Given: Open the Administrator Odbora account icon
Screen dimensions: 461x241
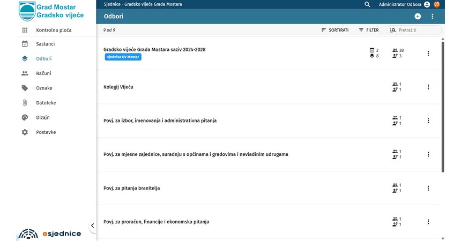Looking at the screenshot, I should coord(427,4).
